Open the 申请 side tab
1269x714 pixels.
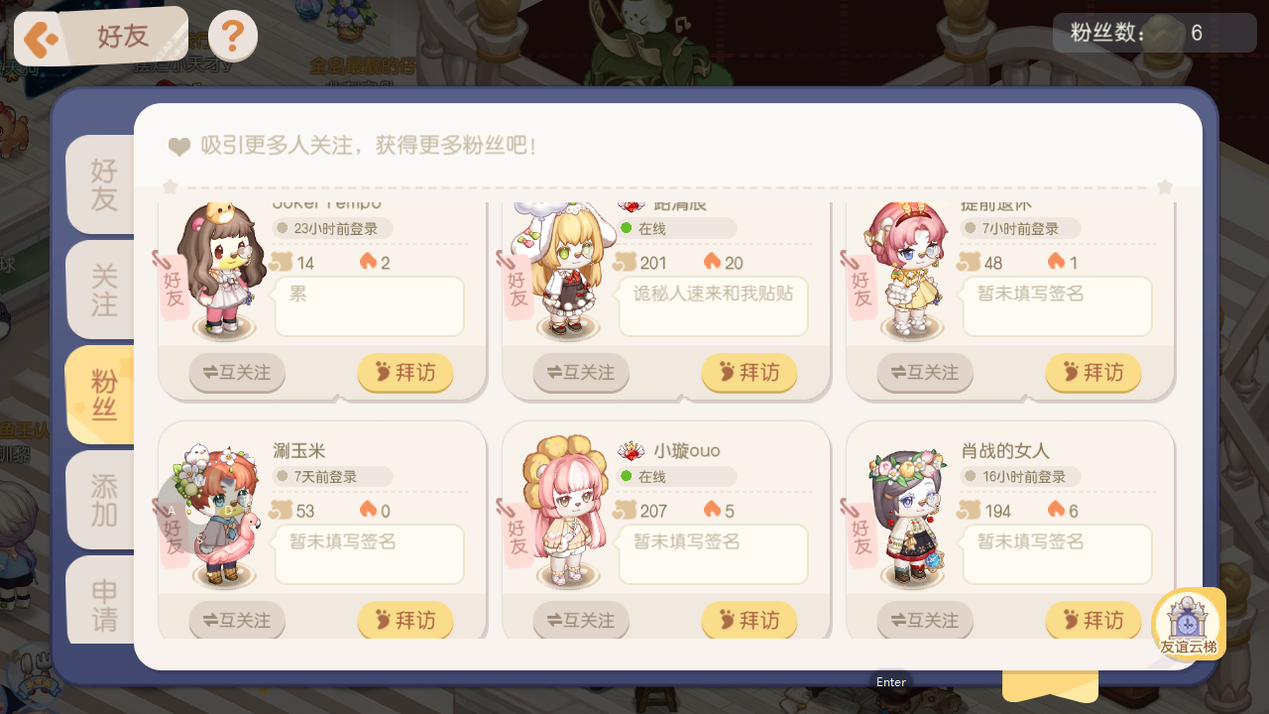[103, 603]
